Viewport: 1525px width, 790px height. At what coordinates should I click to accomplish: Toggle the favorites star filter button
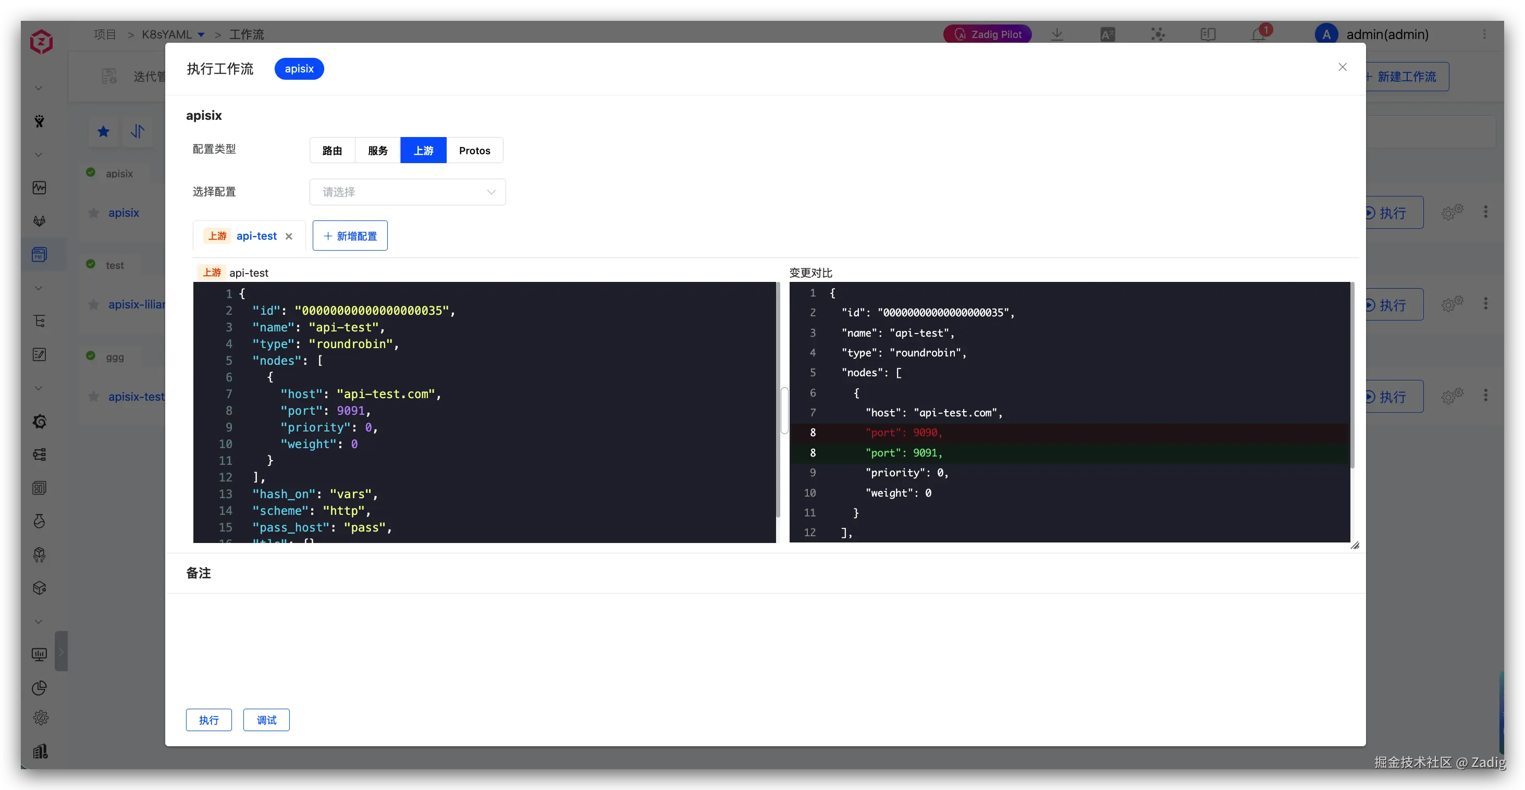[x=104, y=131]
